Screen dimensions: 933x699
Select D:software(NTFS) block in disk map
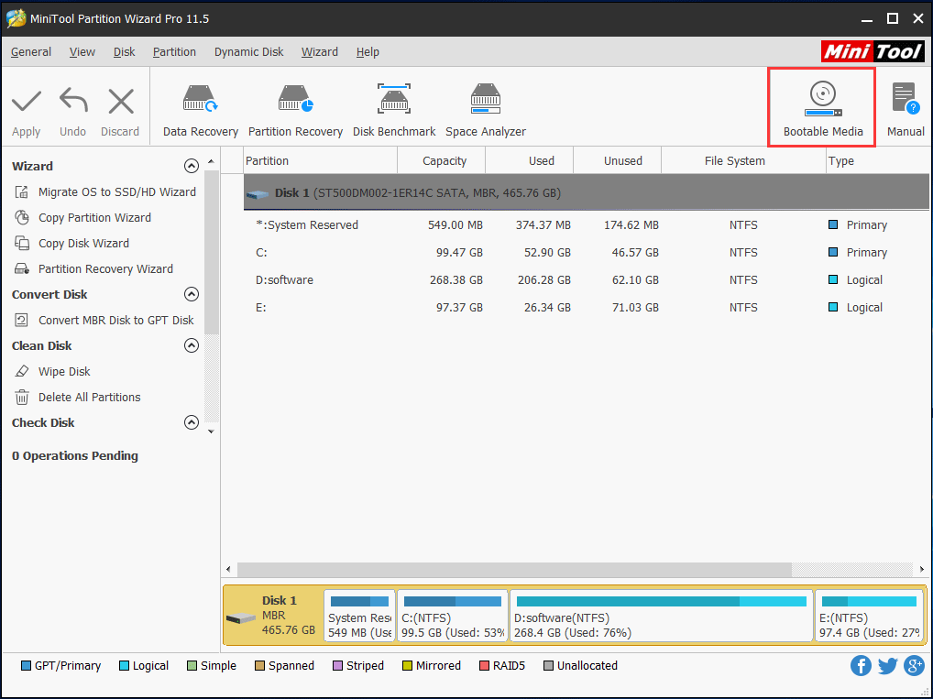click(661, 616)
